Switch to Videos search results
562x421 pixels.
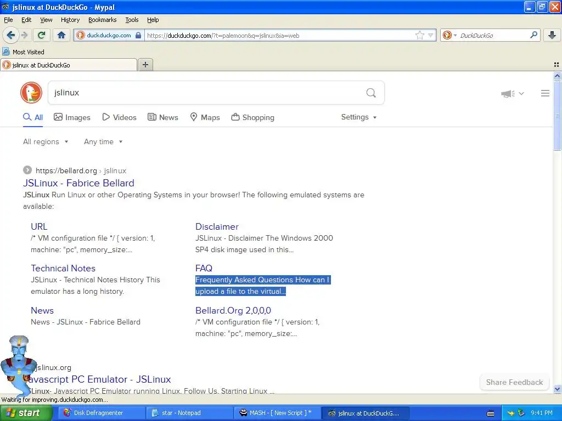(x=119, y=117)
